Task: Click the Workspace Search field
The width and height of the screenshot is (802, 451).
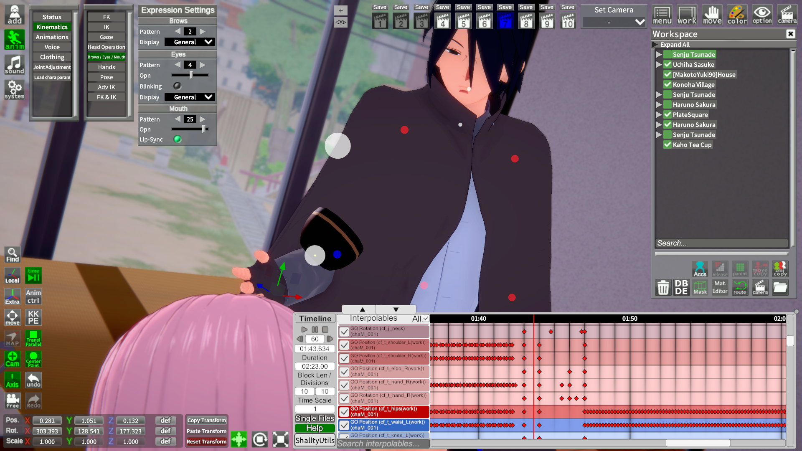Action: [721, 243]
